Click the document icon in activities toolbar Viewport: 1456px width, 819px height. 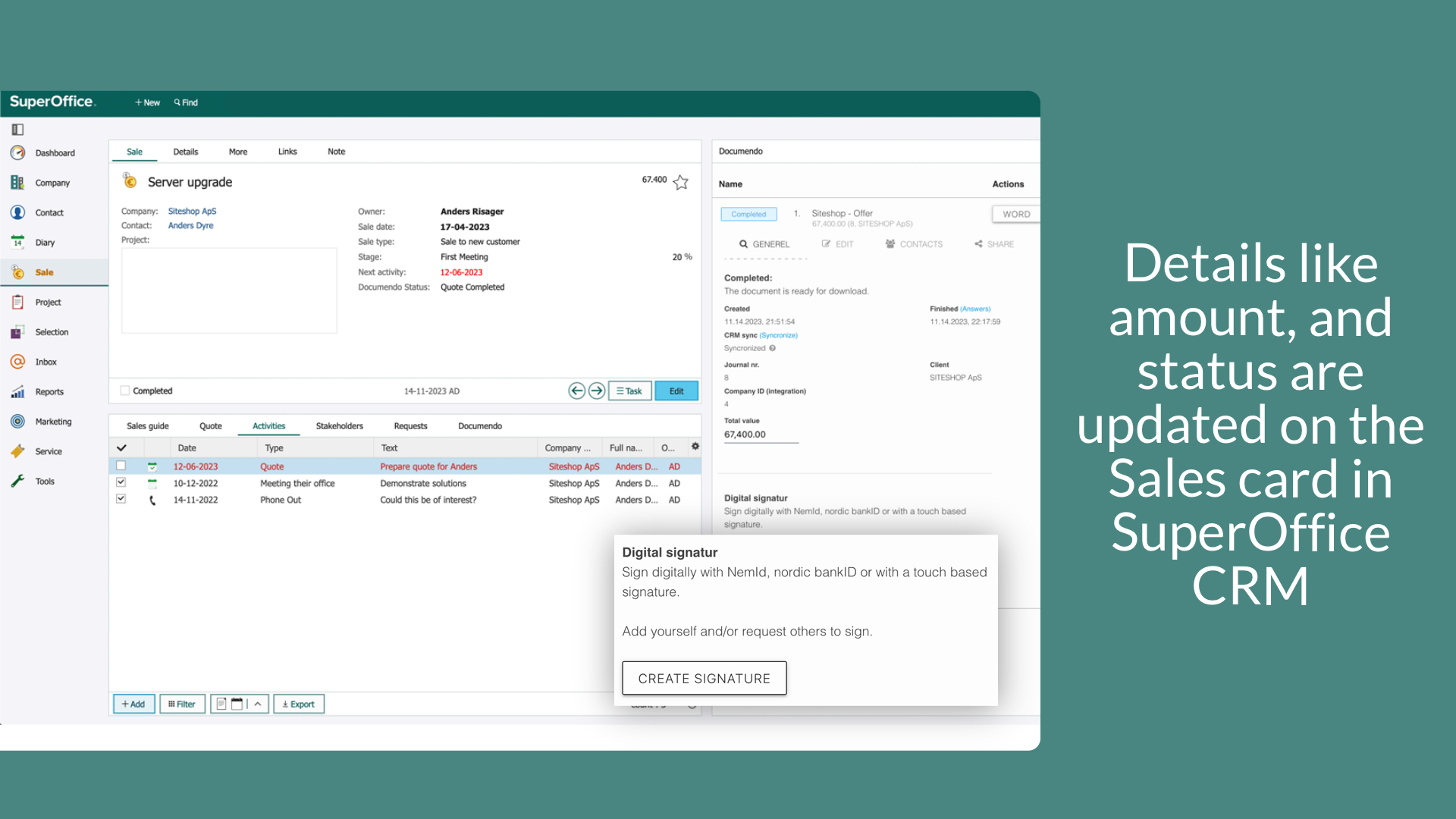click(x=221, y=704)
